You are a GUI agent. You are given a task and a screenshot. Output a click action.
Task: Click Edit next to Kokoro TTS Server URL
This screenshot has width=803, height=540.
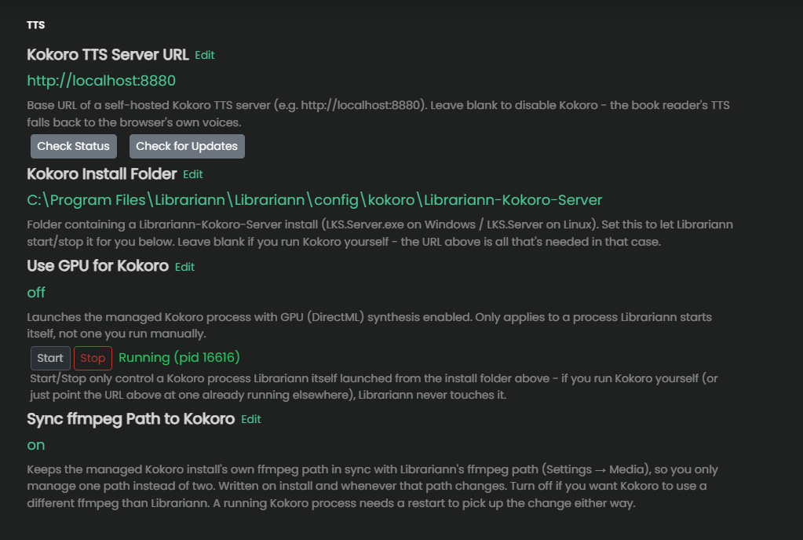coord(204,55)
